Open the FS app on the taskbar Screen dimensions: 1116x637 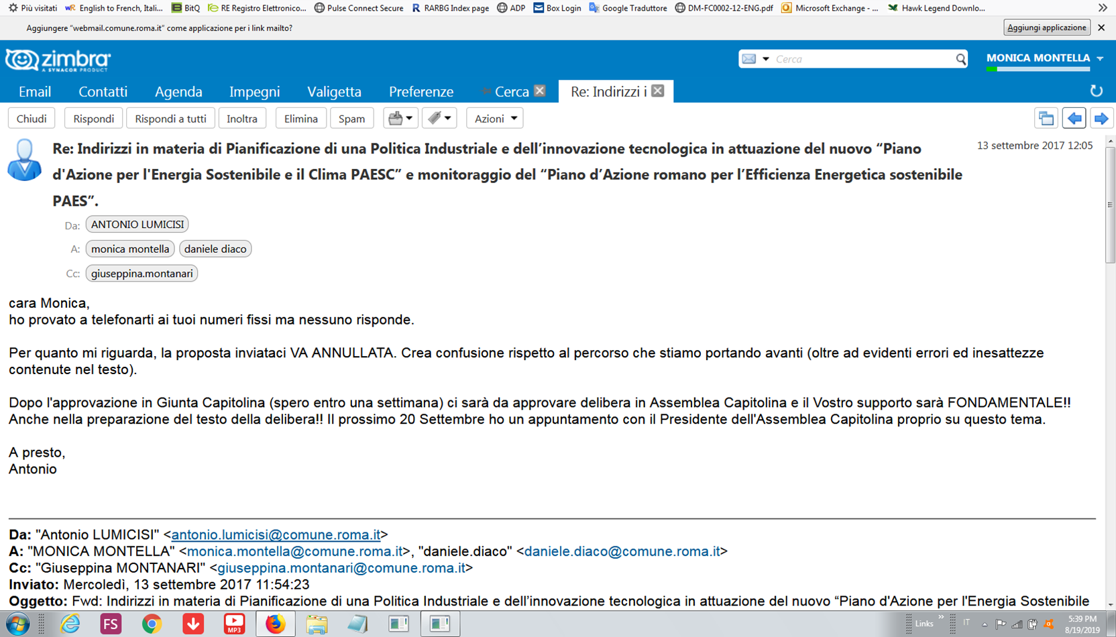pos(111,624)
